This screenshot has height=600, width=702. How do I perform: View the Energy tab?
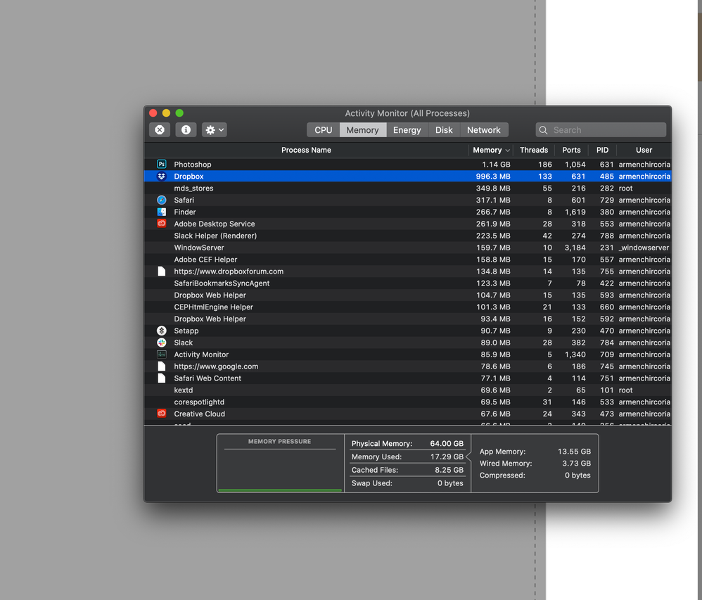coord(407,129)
